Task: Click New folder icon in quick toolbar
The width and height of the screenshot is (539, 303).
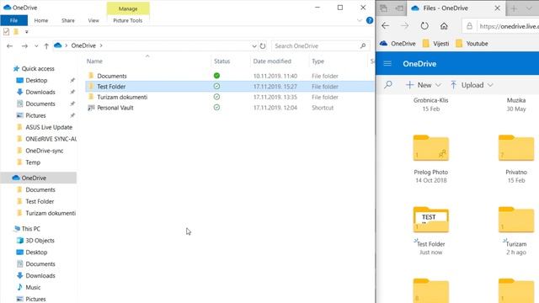Action: 16,32
